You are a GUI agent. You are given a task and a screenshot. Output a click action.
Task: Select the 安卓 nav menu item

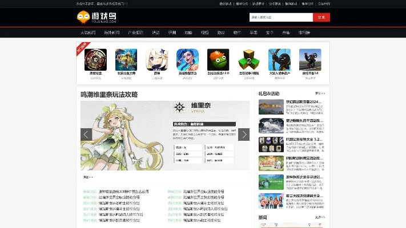point(270,32)
